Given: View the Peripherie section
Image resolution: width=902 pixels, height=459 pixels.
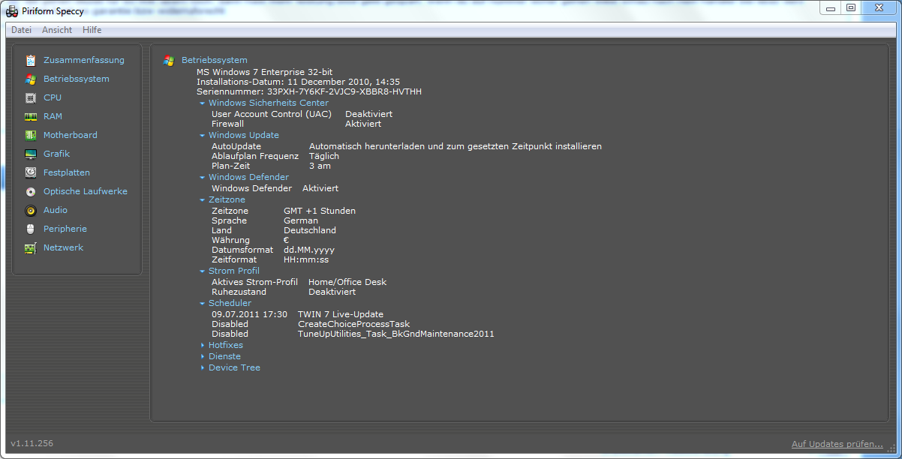Looking at the screenshot, I should click(65, 229).
